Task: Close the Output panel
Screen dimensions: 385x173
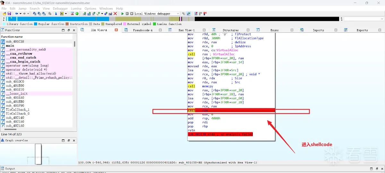Action: click(381, 169)
